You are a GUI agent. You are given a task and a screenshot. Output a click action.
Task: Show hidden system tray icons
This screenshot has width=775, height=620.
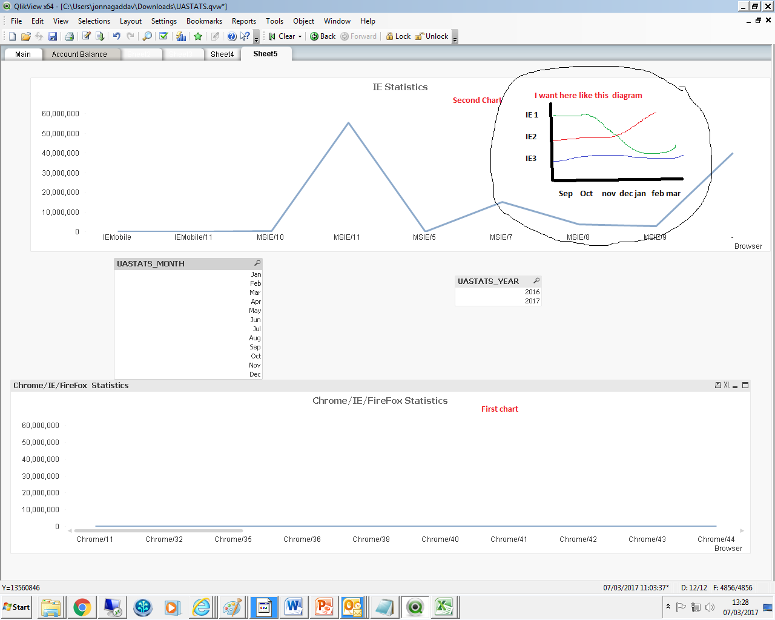pos(668,607)
